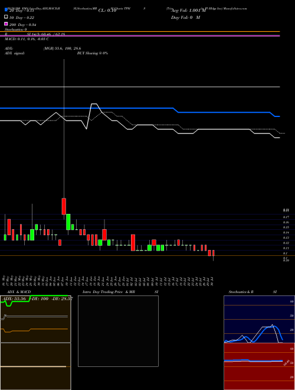
Task: Select the '20 Day = 0.15' legend text
Action: [22, 11]
